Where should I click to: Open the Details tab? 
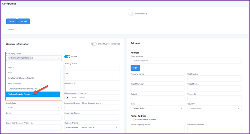(11, 30)
